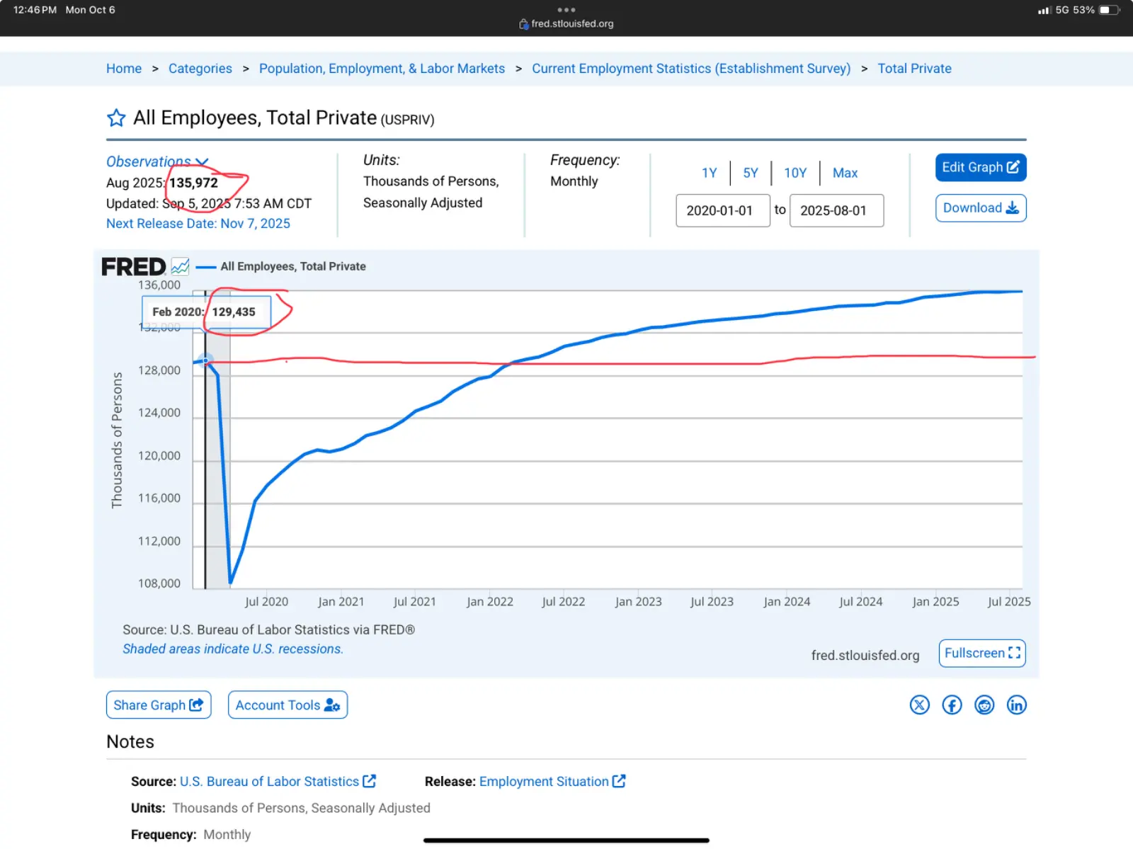The height and width of the screenshot is (849, 1133).
Task: Share the graph on Reddit
Action: click(x=984, y=705)
